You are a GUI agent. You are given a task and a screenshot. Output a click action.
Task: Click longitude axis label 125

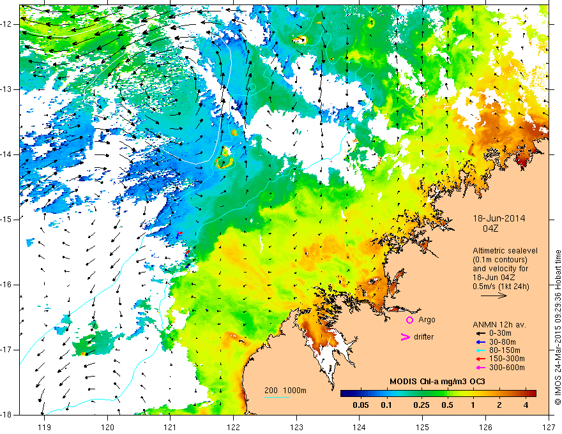(x=423, y=427)
